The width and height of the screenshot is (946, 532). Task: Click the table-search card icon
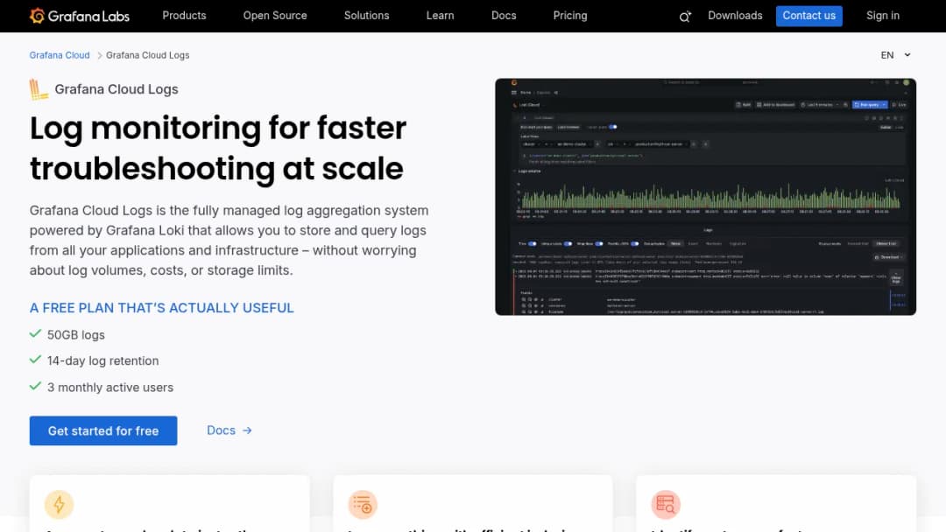(666, 504)
